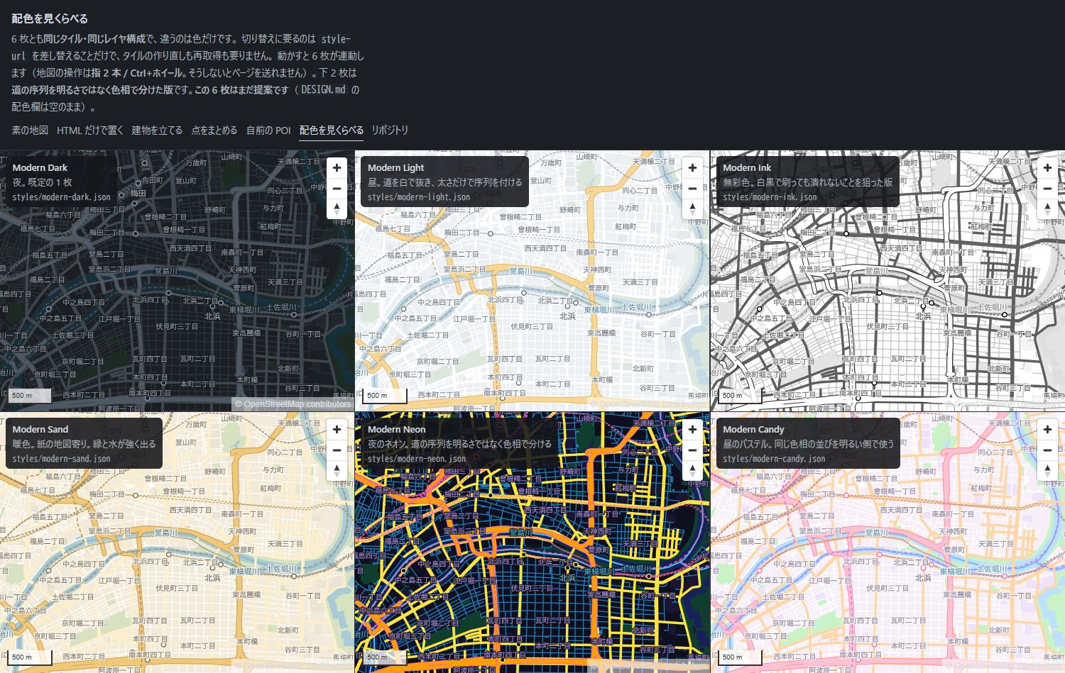Zoom out on the Modern Light map
Screen dimensions: 1065x673
pyautogui.click(x=692, y=189)
